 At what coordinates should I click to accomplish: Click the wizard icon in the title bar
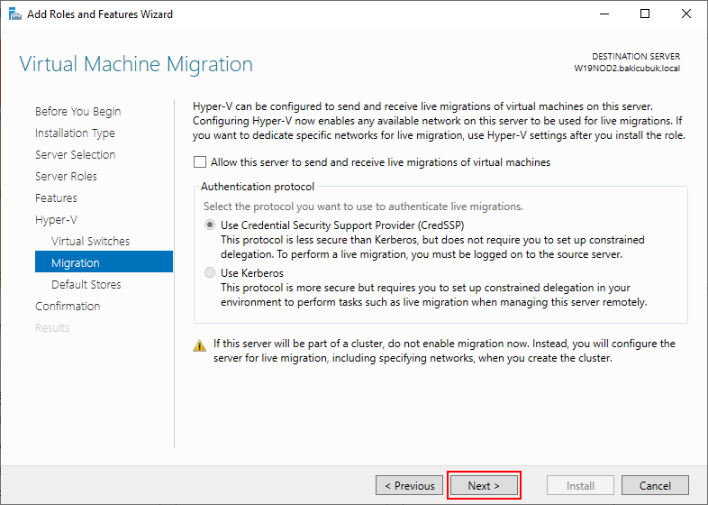(x=15, y=14)
